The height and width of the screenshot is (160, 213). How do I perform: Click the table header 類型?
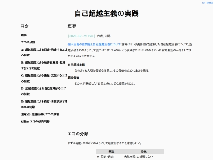tap(111, 152)
